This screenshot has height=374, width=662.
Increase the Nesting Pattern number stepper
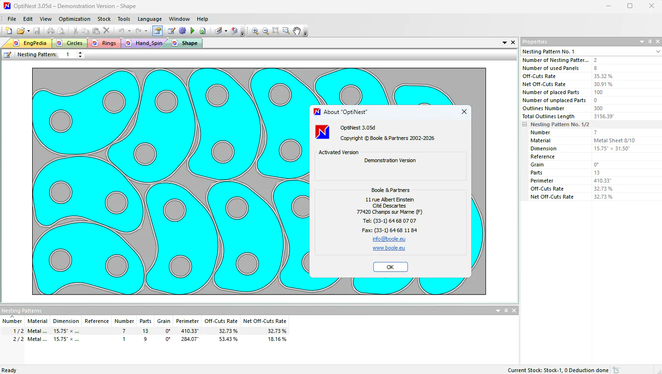coord(80,52)
